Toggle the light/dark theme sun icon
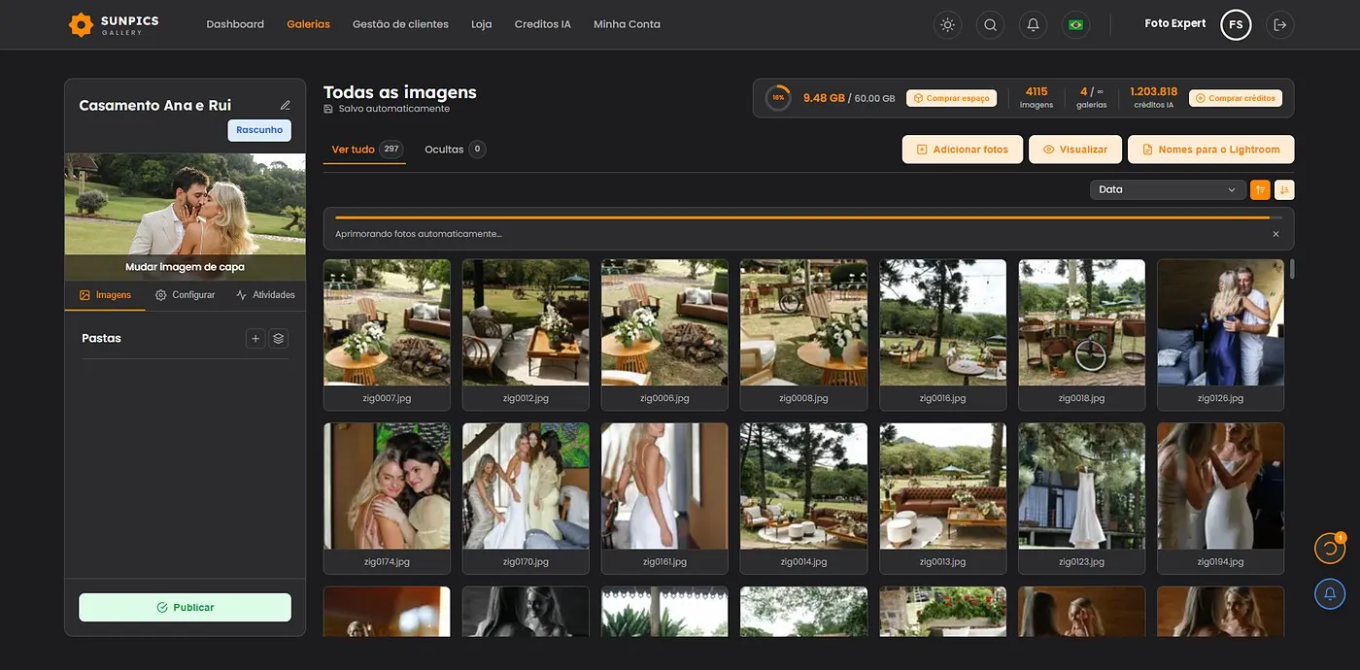This screenshot has height=670, width=1360. [x=947, y=25]
